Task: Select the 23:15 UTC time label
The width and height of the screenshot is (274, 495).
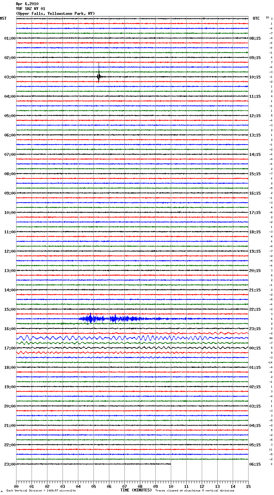Action: coord(255,328)
